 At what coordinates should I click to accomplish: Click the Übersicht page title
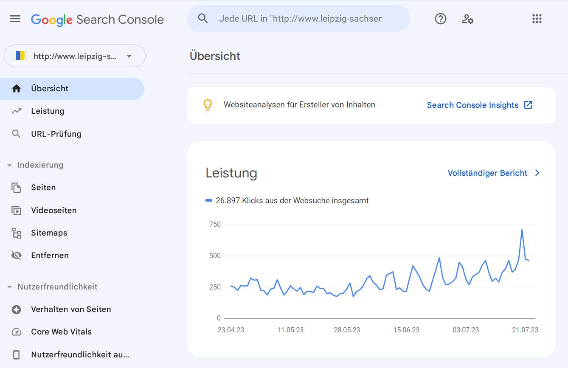click(x=215, y=56)
